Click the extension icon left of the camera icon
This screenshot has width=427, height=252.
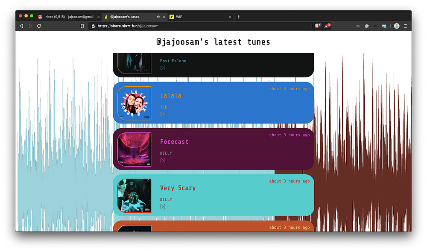[x=375, y=26]
